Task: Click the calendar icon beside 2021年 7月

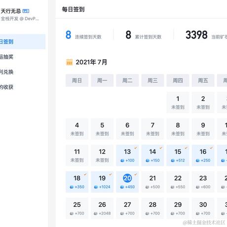Action: click(69, 62)
